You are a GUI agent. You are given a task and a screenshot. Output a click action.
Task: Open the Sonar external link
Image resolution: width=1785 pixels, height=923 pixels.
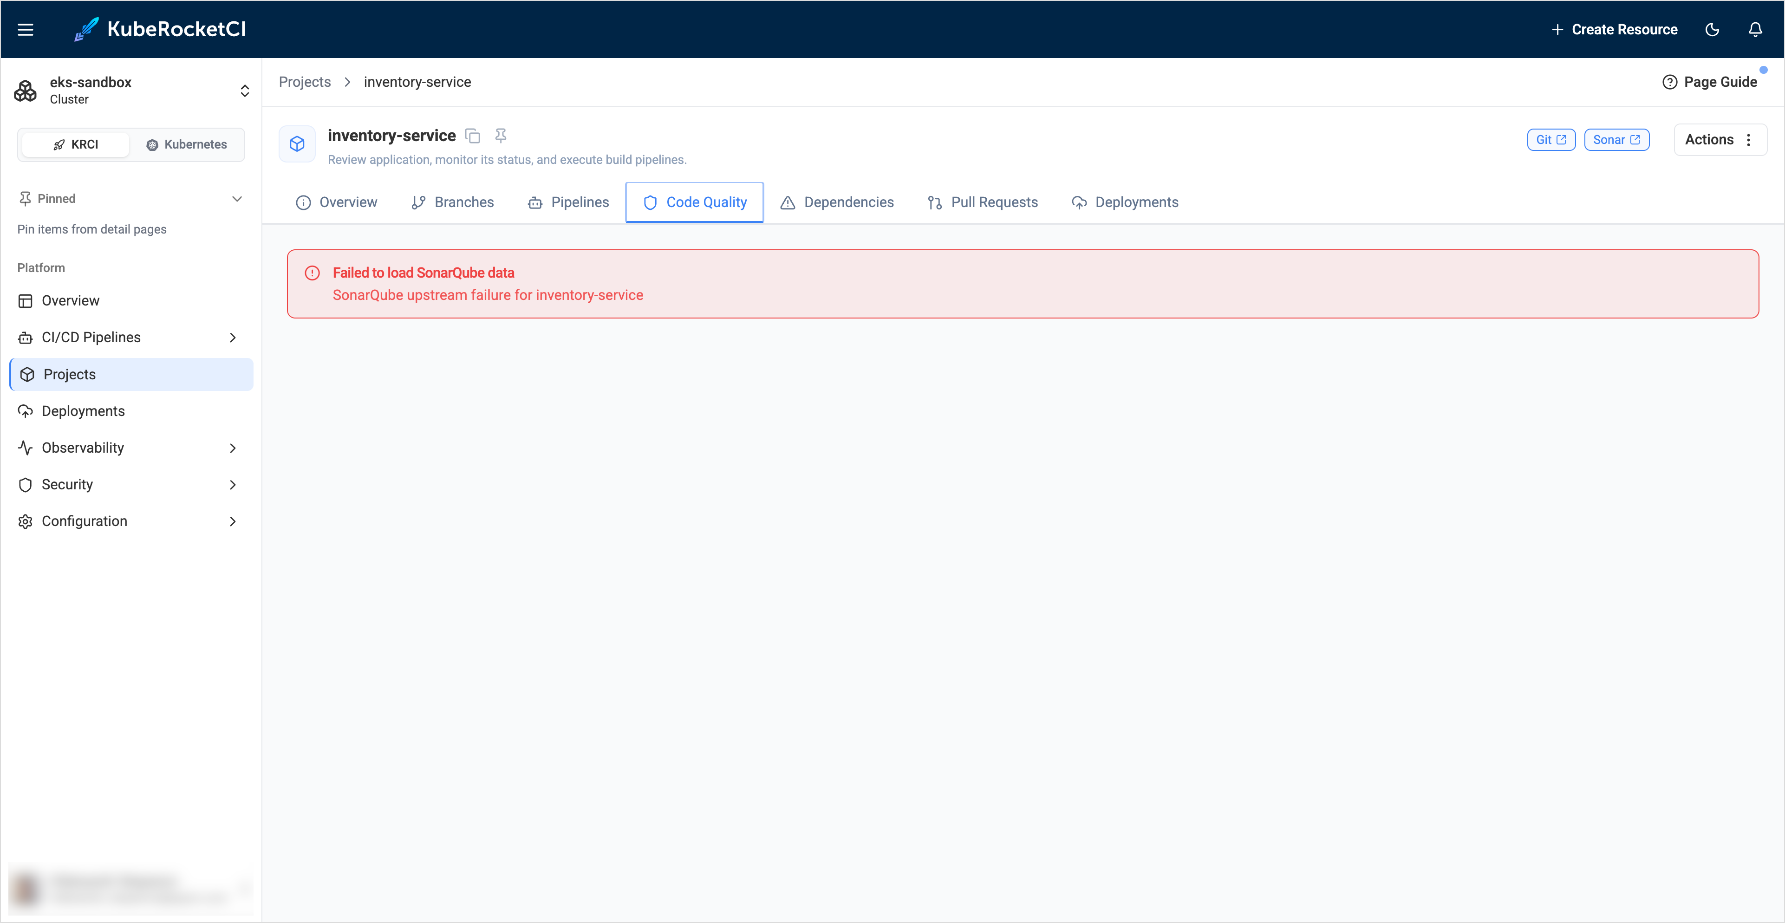point(1616,139)
